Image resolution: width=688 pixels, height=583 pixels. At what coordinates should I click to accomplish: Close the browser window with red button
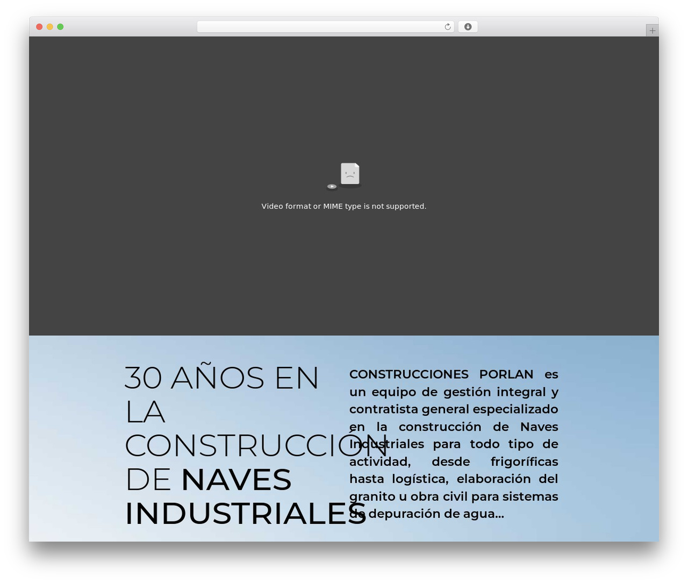click(x=39, y=27)
